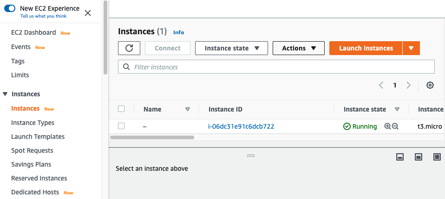Sort by Instance state column arrow
445x199 pixels.
397,109
